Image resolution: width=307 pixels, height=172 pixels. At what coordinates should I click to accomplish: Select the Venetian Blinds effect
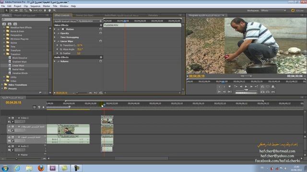click(x=20, y=73)
